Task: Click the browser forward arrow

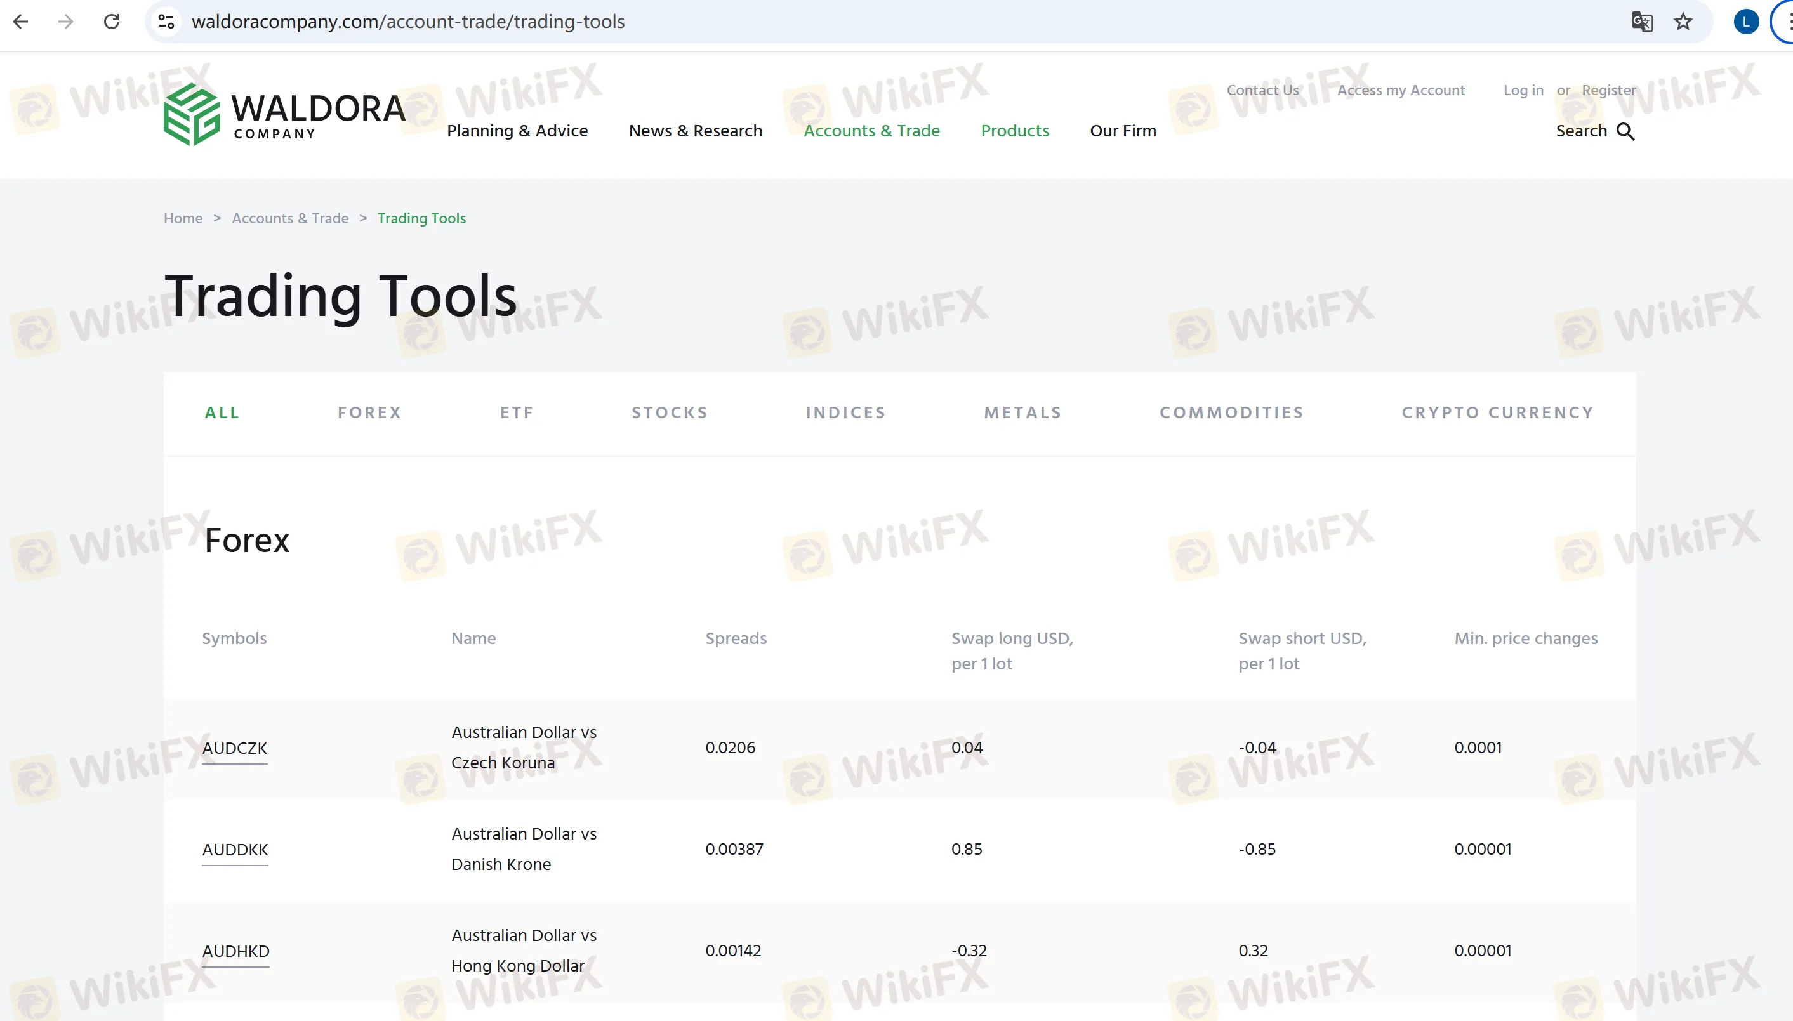Action: coord(66,22)
